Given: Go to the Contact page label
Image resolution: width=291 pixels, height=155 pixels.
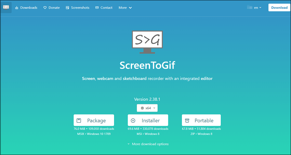Looking at the screenshot, I should point(106,8).
